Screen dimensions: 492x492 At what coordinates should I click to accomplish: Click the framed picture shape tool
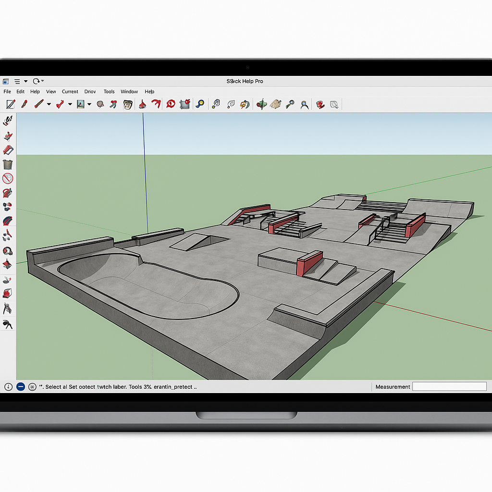tap(81, 104)
